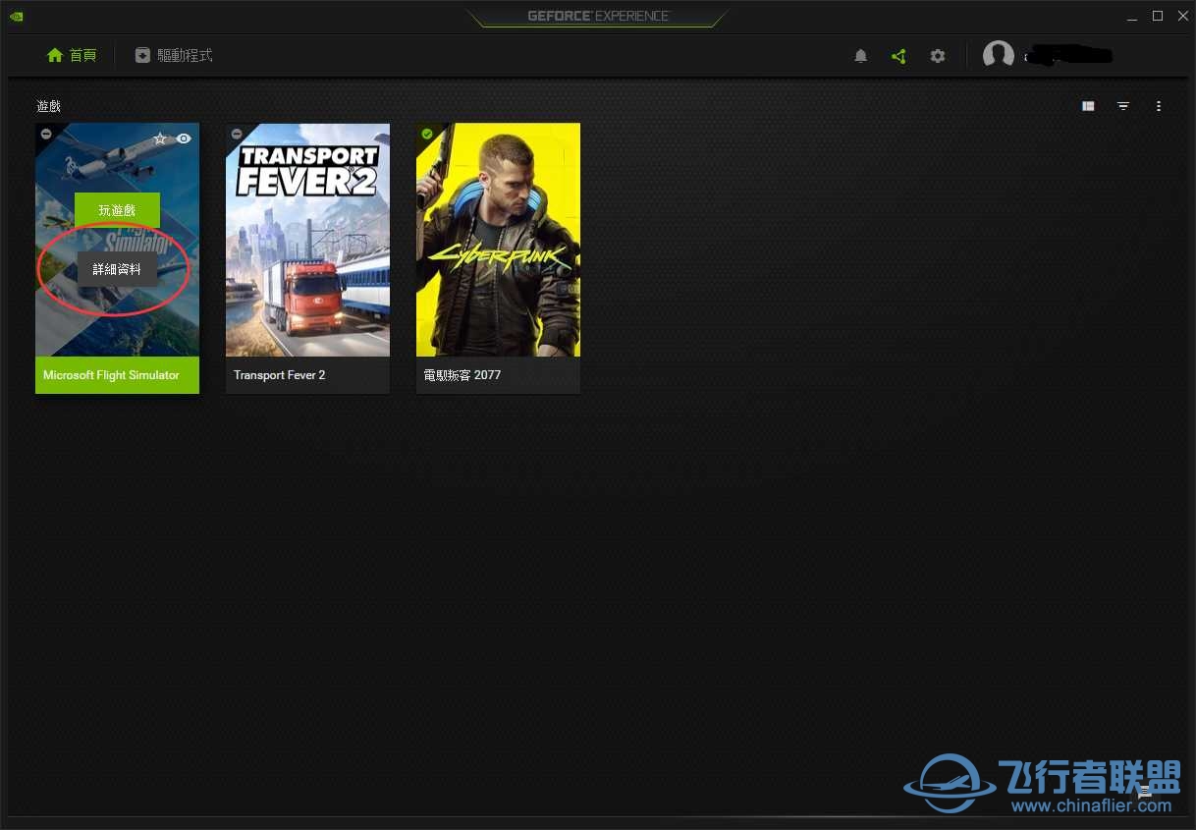Screen dimensions: 1196x830
Task: Open the settings gear
Action: (938, 56)
